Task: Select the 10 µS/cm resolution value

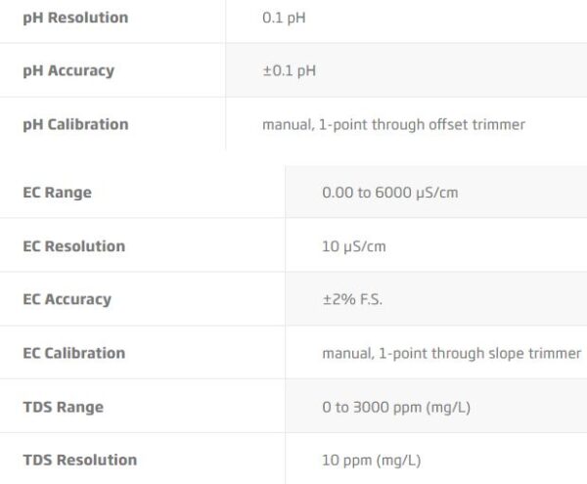Action: pos(354,246)
